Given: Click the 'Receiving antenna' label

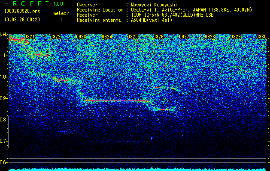Looking at the screenshot, I should tap(99, 20).
